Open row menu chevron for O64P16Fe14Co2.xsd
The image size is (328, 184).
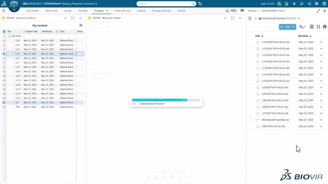321,126
